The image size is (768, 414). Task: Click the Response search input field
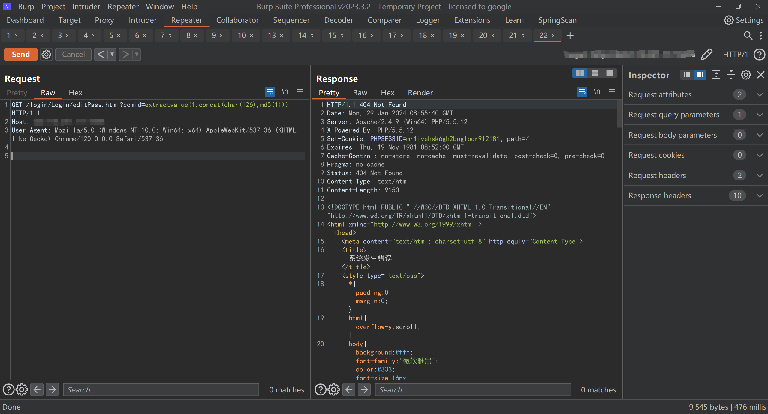click(472, 389)
